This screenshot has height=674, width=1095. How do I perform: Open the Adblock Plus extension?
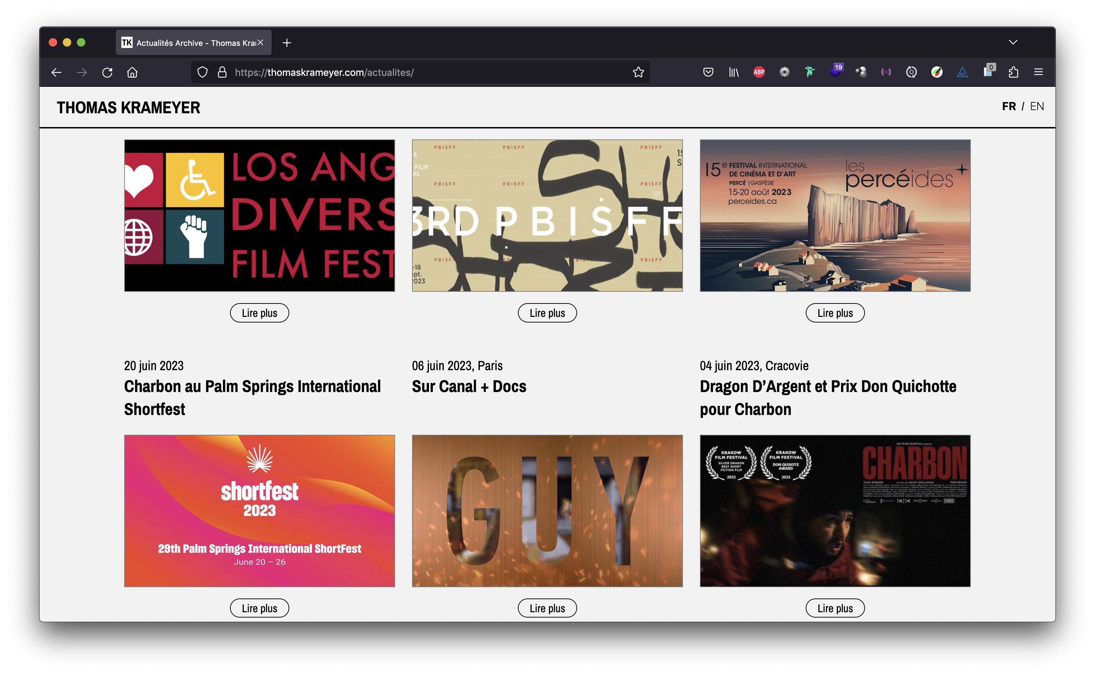pos(759,72)
